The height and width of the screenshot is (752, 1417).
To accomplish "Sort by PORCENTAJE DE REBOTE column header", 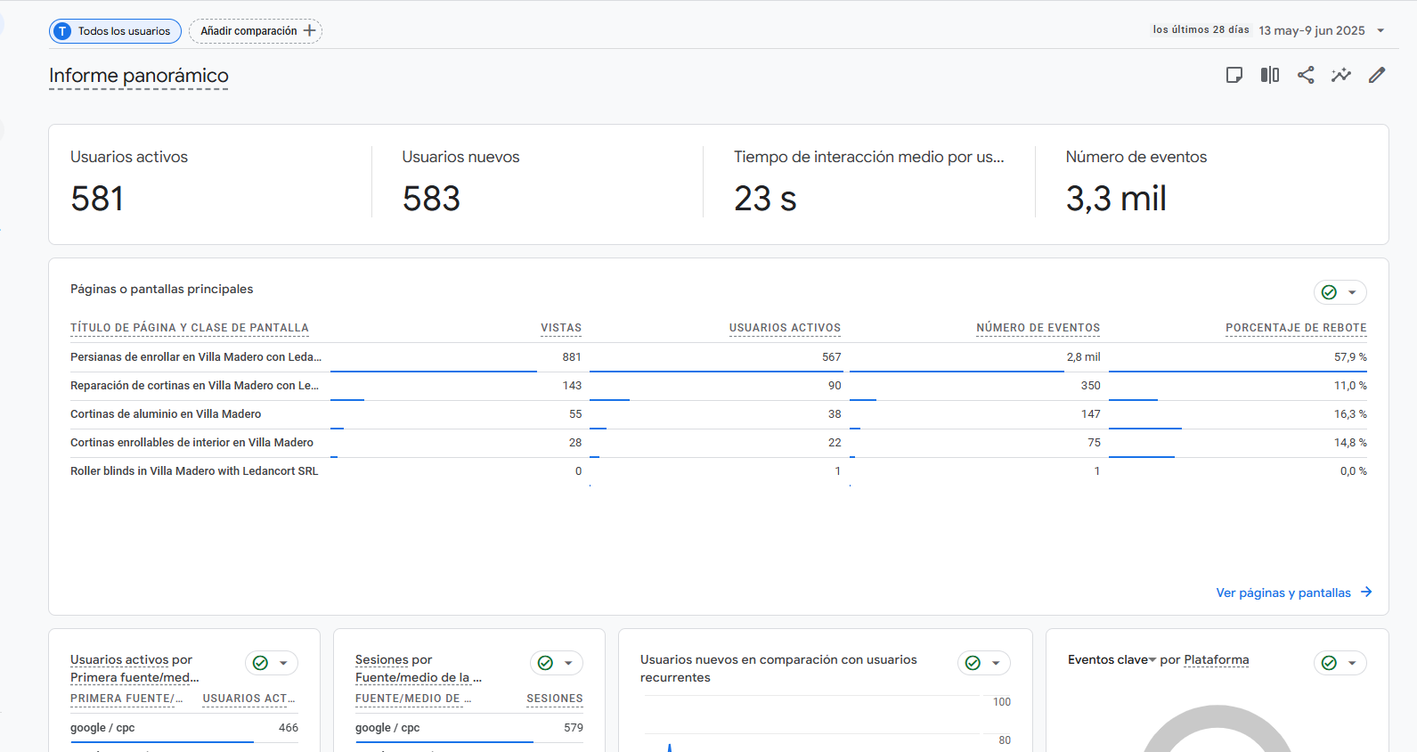I will pyautogui.click(x=1296, y=328).
